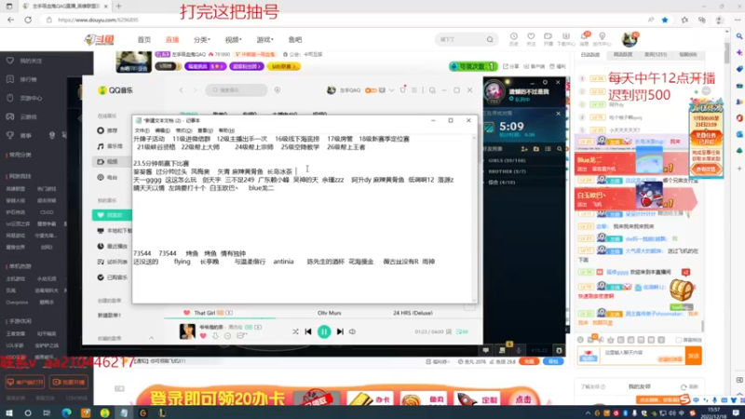
Task: Expand the BROTHER friend group
Action: tap(507, 171)
